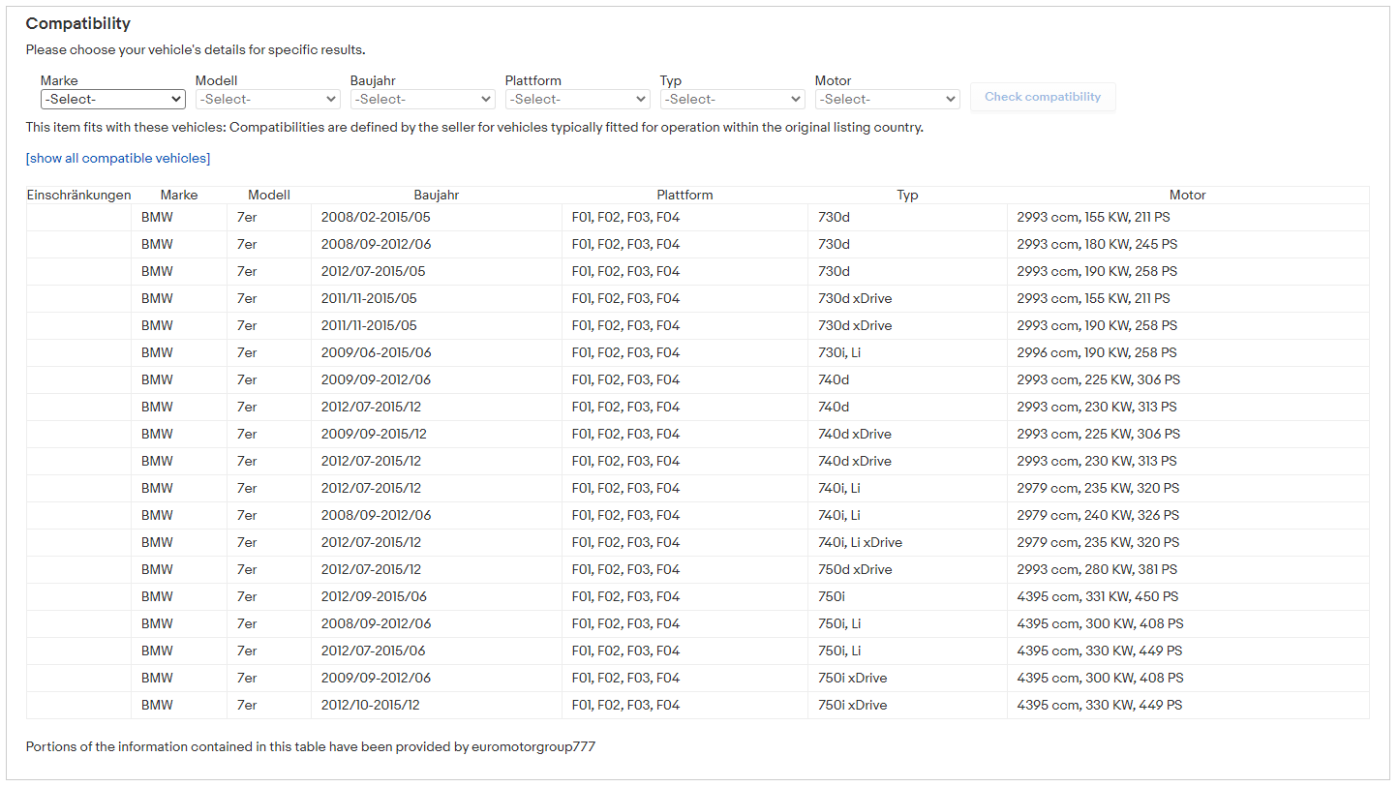1399x787 pixels.
Task: Open show all compatible vehicles link
Action: coord(117,158)
